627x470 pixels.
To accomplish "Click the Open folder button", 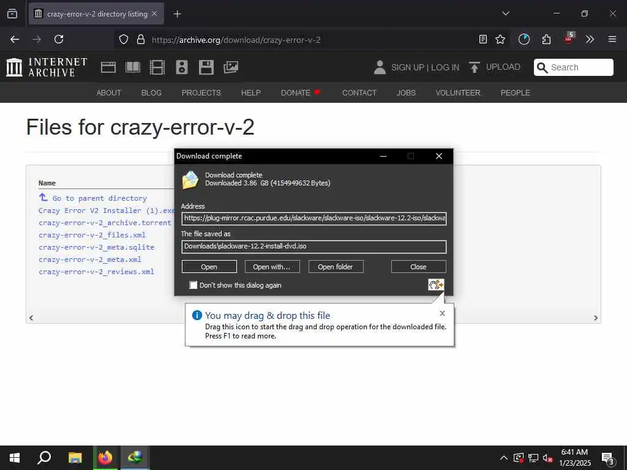I will (336, 267).
